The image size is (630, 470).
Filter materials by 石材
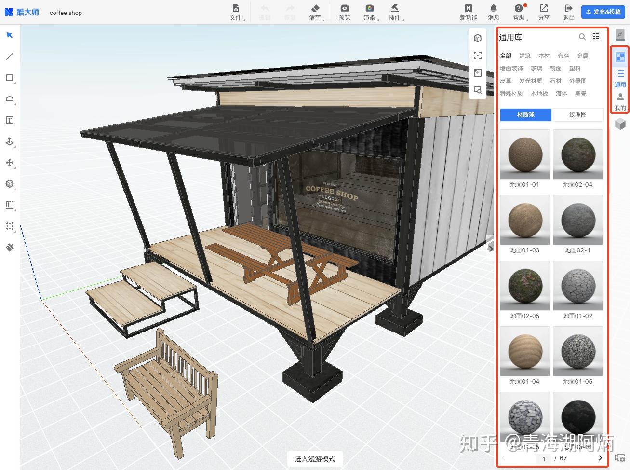pos(556,81)
